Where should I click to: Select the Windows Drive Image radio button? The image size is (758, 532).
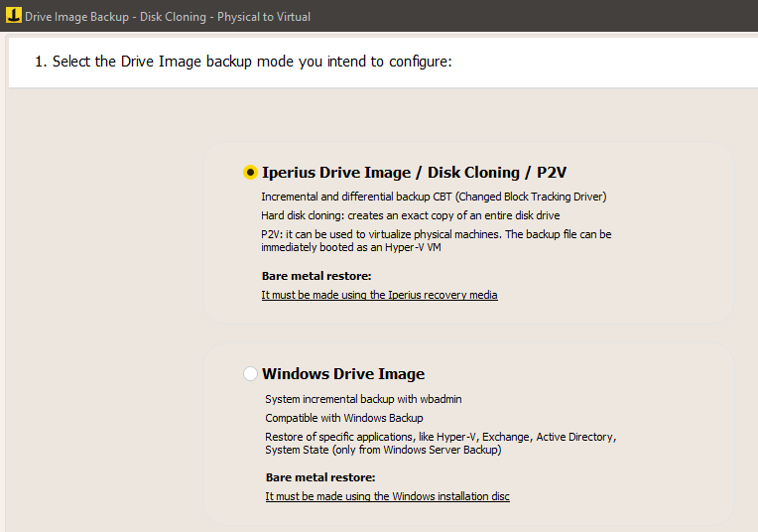[250, 373]
